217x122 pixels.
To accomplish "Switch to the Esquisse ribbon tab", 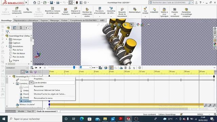I will click(x=44, y=20).
